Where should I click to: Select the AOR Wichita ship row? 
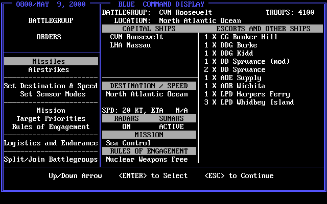coord(235,86)
